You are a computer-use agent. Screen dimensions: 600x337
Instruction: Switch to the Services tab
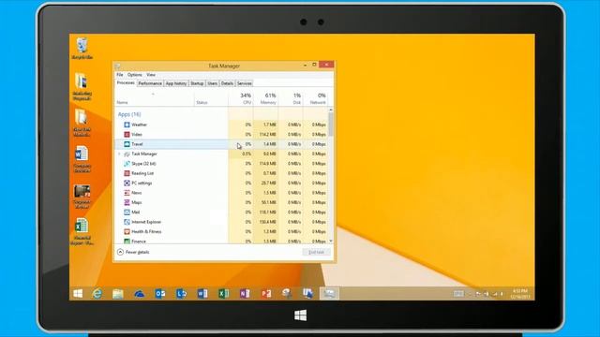coord(244,83)
